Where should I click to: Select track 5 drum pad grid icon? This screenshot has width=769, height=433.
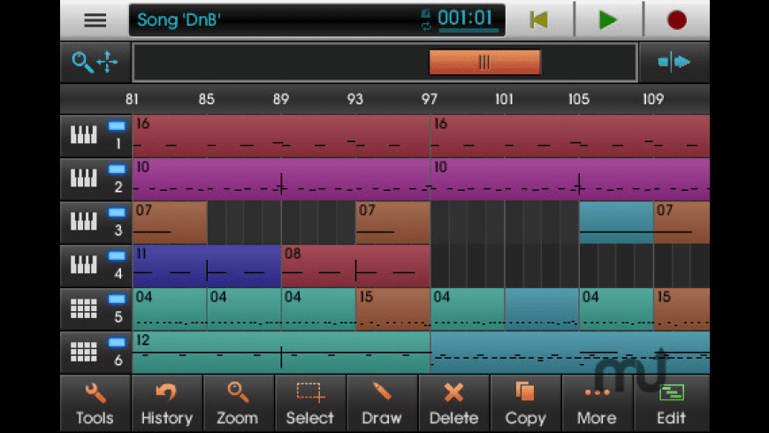pos(83,308)
